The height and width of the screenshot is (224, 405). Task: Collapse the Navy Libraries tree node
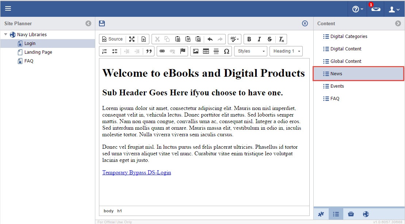(6, 35)
